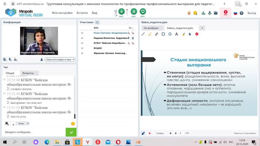The image size is (260, 146).
Task: Toggle the camera status icon for Рахно Светлана
Action: coord(133,33)
